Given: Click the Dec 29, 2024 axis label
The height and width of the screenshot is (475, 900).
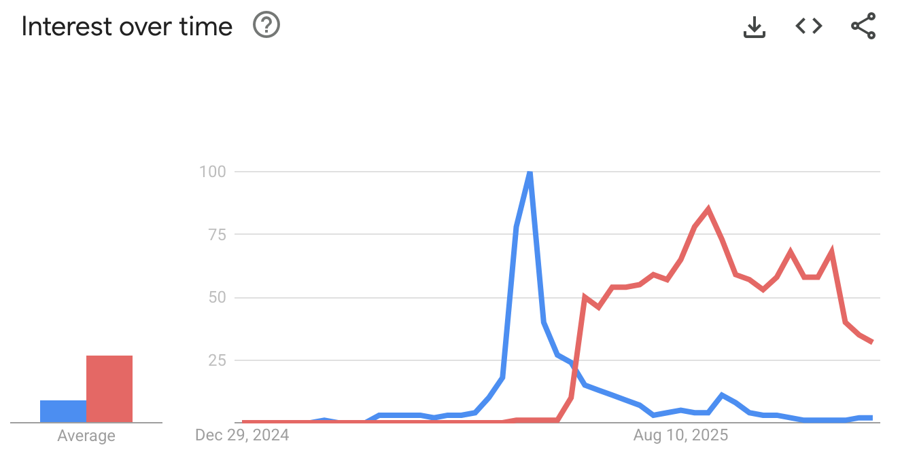Looking at the screenshot, I should tap(242, 436).
